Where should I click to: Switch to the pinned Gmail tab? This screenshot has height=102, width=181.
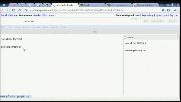coord(13,5)
